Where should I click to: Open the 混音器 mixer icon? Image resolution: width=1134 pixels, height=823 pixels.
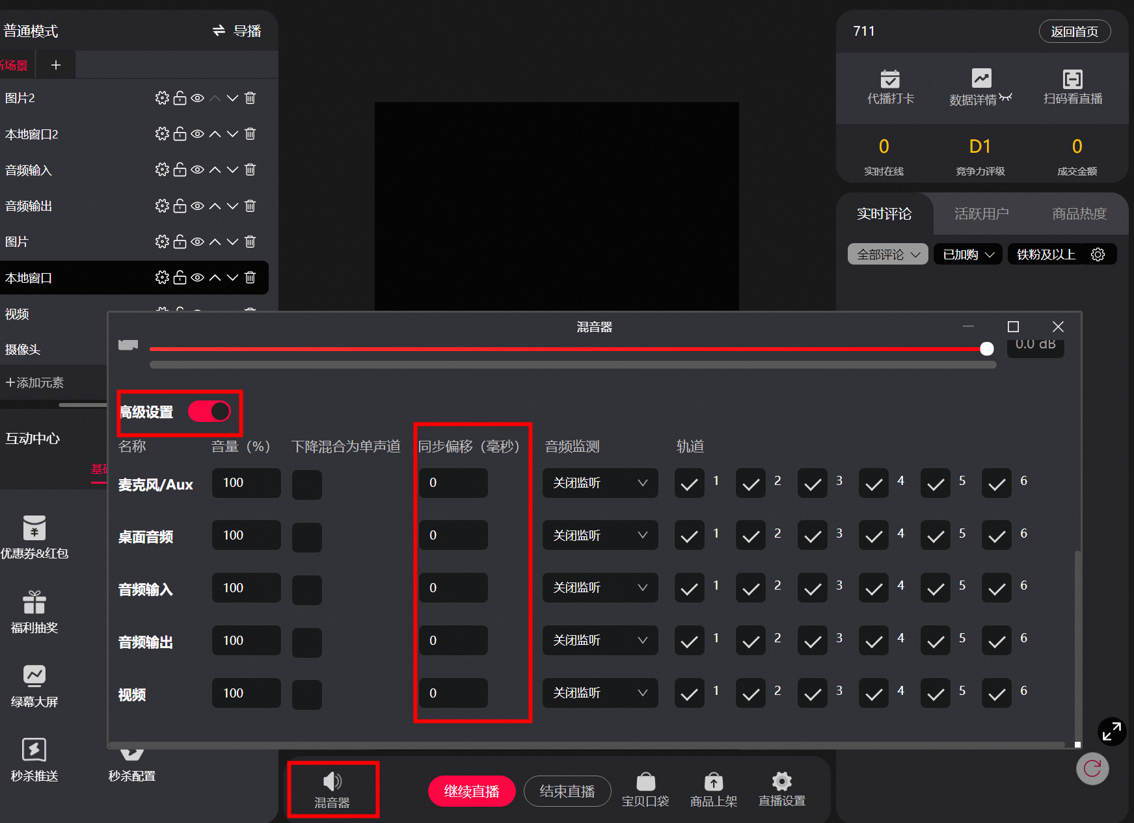[332, 782]
